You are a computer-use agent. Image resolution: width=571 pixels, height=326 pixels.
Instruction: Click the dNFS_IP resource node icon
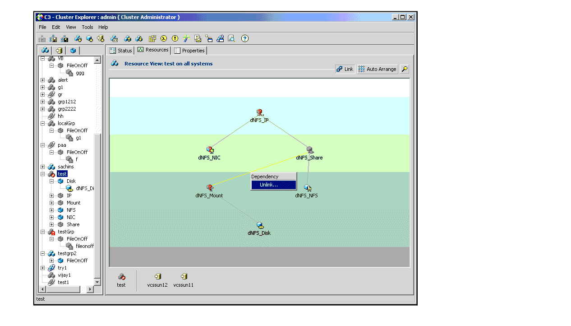pyautogui.click(x=259, y=112)
